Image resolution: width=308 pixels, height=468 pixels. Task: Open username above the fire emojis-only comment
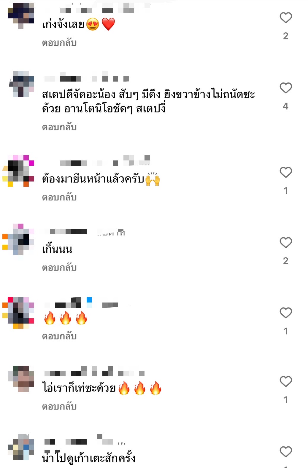click(82, 303)
